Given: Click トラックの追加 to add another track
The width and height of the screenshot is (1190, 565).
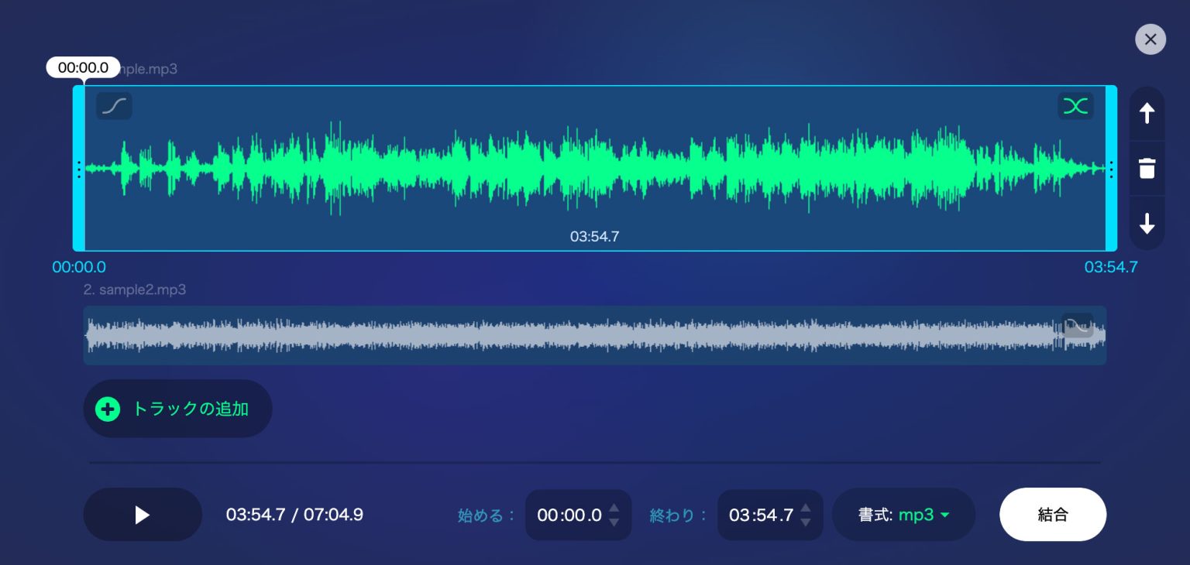Looking at the screenshot, I should click(178, 409).
